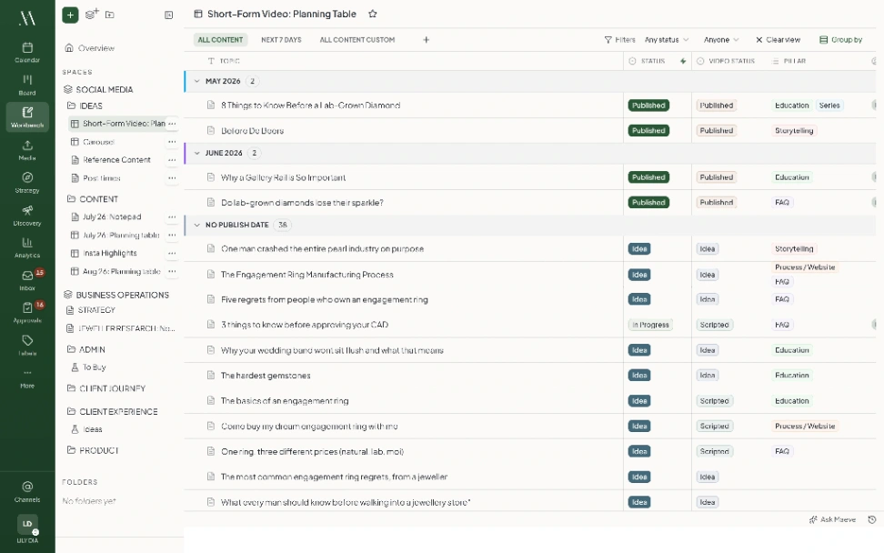Select the Workbench sidebar icon

(27, 116)
